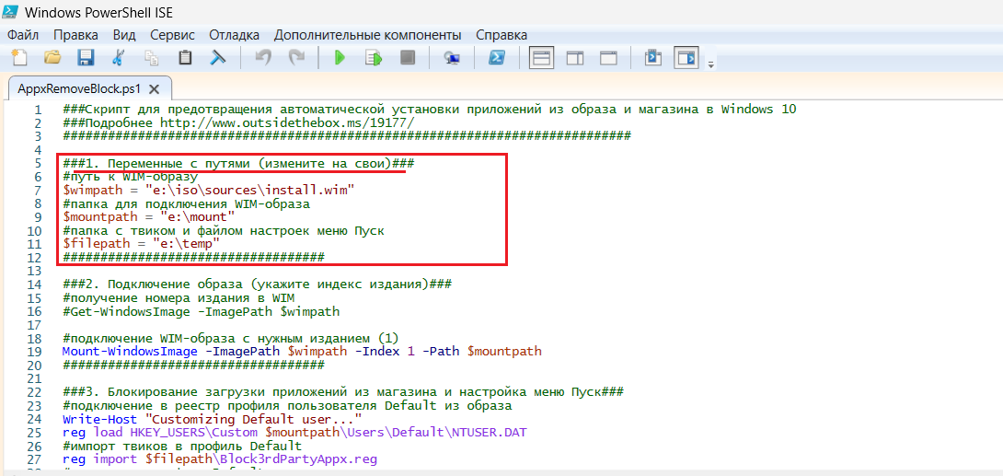Image resolution: width=1003 pixels, height=476 pixels.
Task: Click the #путь к WIM-образу comment
Action: [131, 177]
